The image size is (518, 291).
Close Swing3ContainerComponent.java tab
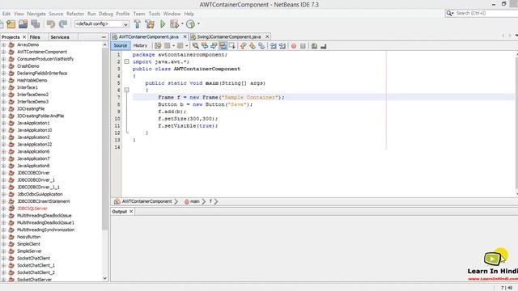267,36
